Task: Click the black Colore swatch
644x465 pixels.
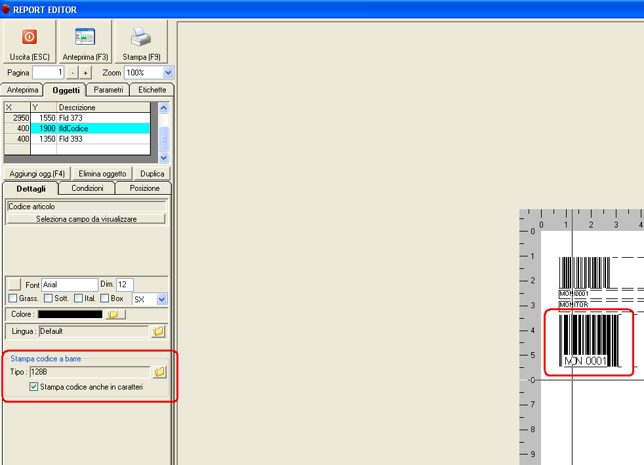Action: 70,314
